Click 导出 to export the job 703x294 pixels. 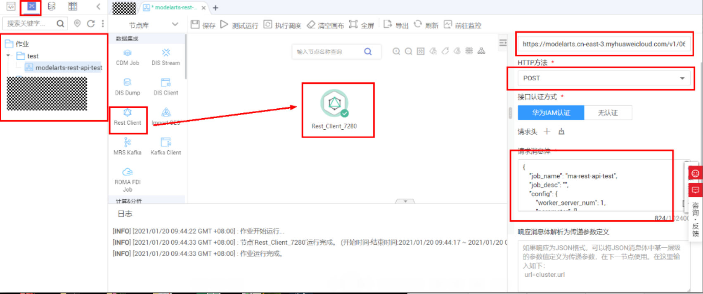(x=396, y=25)
